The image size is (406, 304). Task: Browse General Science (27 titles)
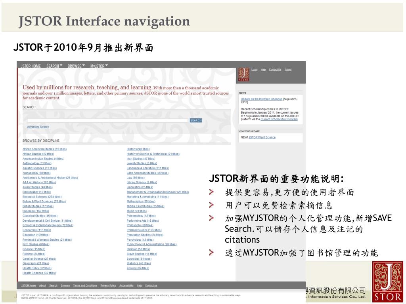[x=39, y=259]
